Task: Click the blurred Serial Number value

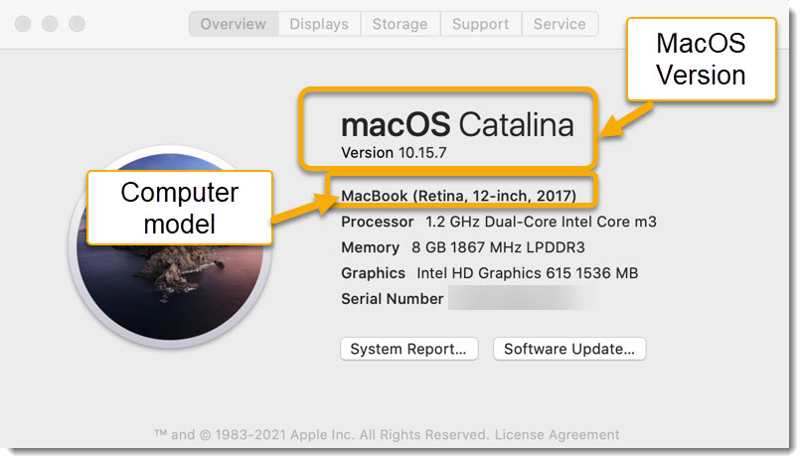Action: coord(523,298)
